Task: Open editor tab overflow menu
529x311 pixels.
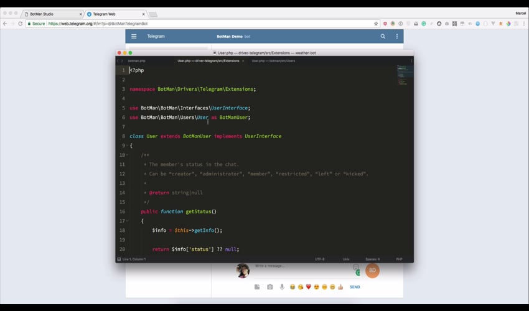Action: [x=411, y=61]
